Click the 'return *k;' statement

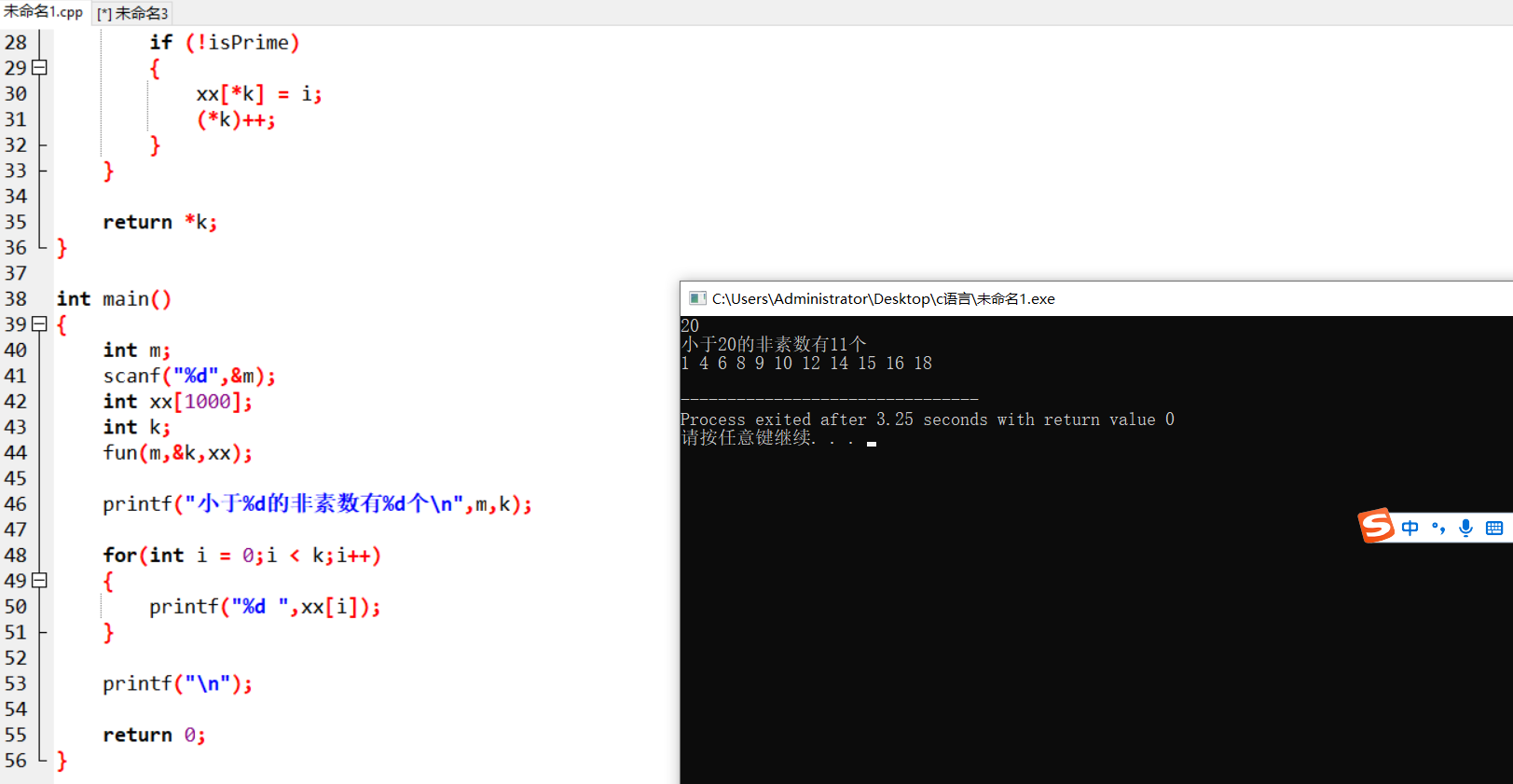point(159,222)
